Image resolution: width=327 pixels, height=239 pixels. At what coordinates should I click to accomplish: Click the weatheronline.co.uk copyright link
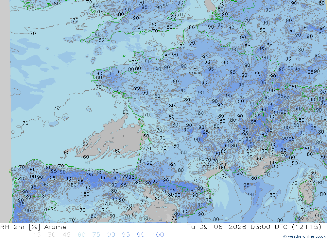click(304, 236)
